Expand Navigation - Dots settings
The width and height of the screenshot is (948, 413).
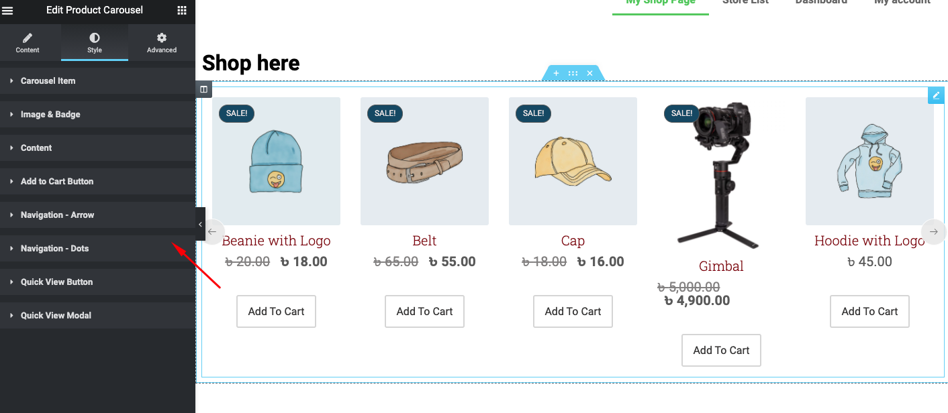pyautogui.click(x=54, y=249)
